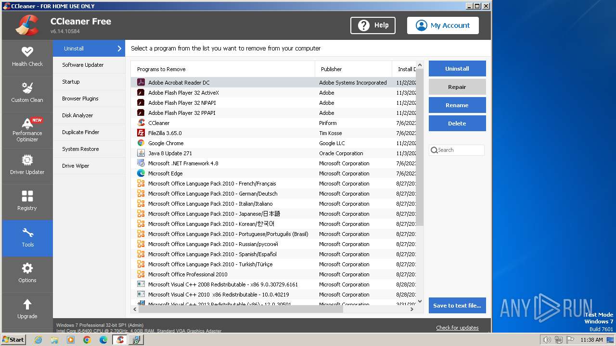The image size is (616, 346).
Task: Open the Help button
Action: tap(373, 25)
